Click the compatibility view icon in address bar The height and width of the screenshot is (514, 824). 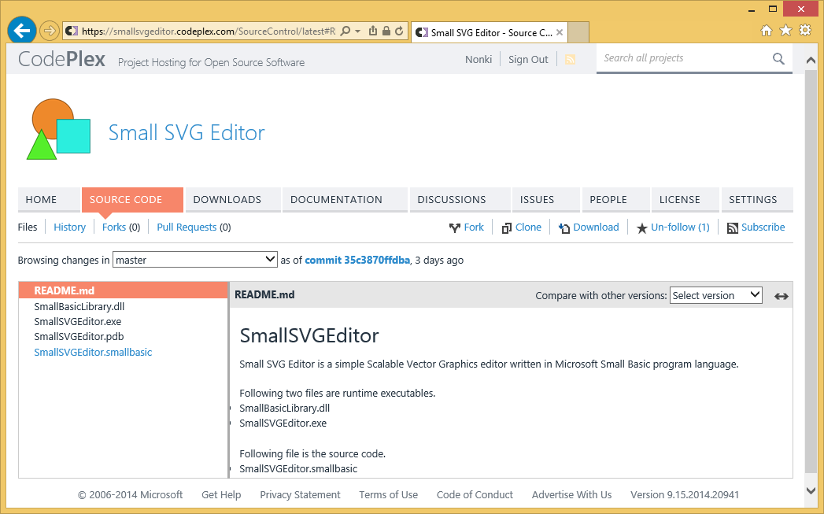point(372,31)
